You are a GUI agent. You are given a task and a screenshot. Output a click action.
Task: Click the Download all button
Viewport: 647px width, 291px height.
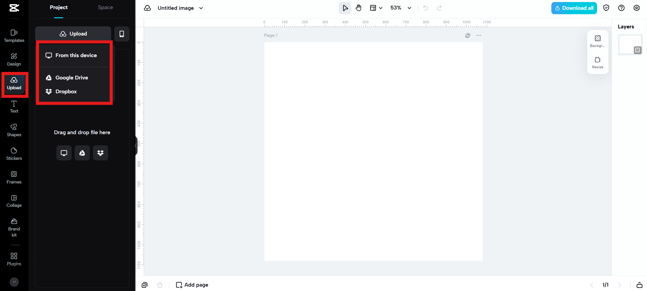(574, 8)
